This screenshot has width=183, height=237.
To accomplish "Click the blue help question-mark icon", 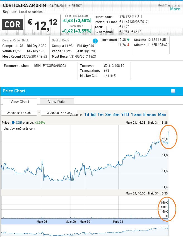I will pos(95,41).
